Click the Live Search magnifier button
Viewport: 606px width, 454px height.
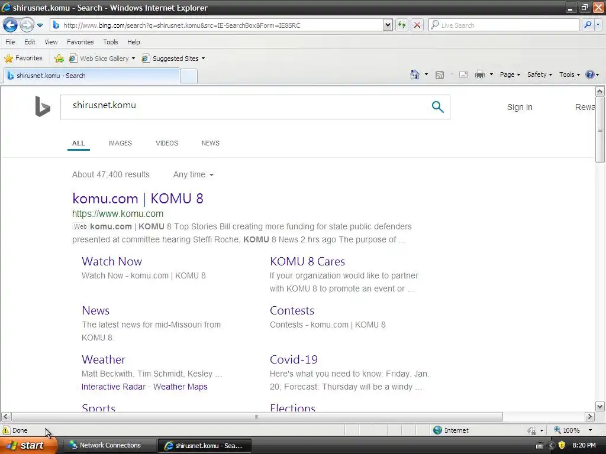point(588,25)
